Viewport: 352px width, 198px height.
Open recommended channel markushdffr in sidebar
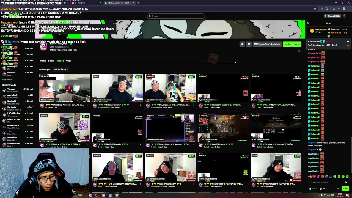click(x=17, y=127)
